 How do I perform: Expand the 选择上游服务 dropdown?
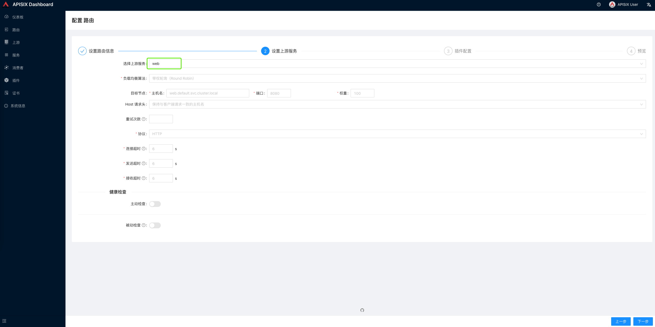click(x=397, y=64)
